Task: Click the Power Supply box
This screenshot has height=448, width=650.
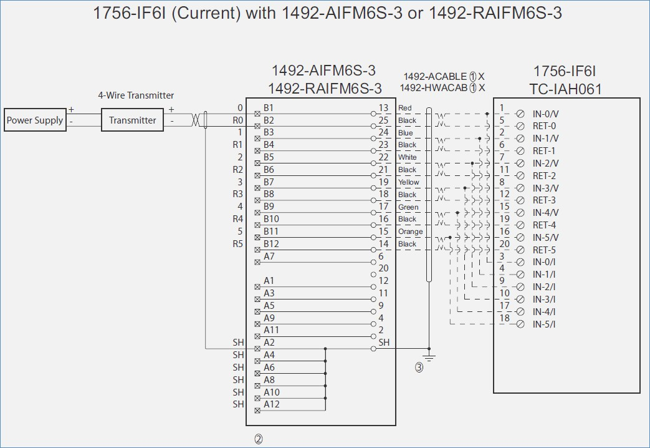Action: (36, 120)
